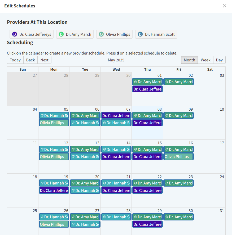
Task: Switch to Week view
Action: pos(205,60)
